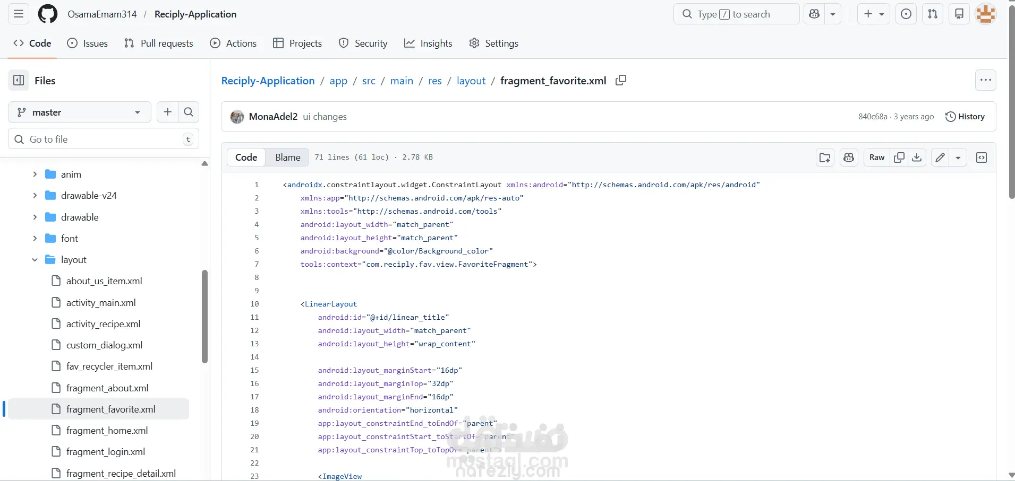Switch to the Code repository tab
The height and width of the screenshot is (481, 1015).
pos(32,43)
